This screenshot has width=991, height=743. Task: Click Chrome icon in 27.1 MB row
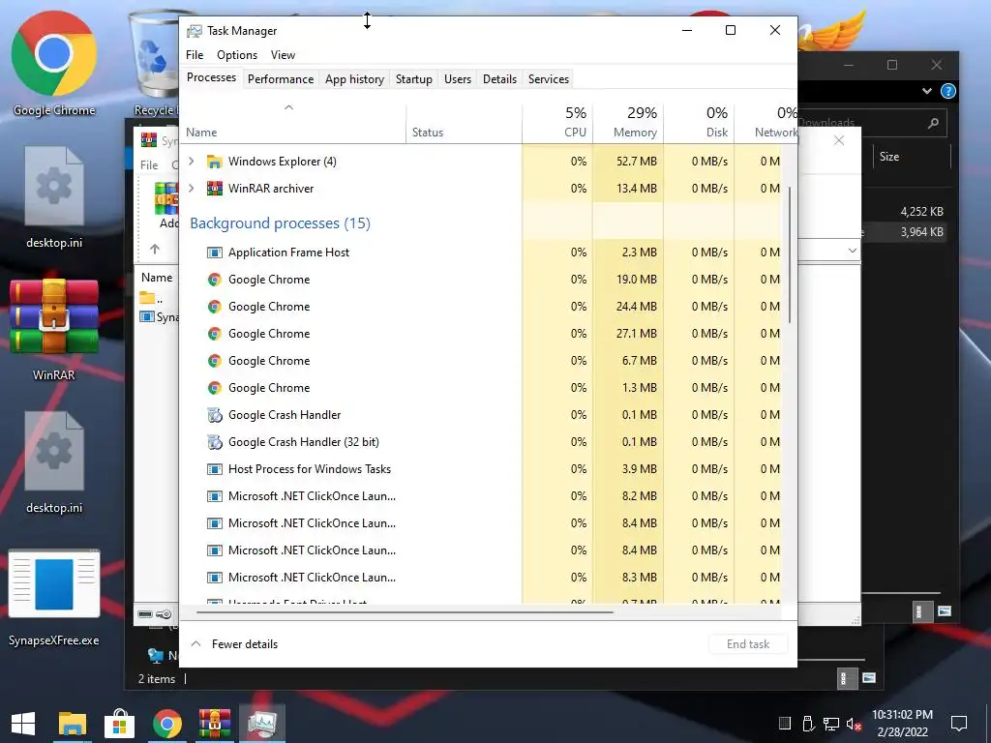(x=215, y=334)
